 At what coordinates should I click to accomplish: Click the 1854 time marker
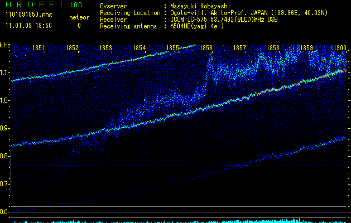point(140,48)
